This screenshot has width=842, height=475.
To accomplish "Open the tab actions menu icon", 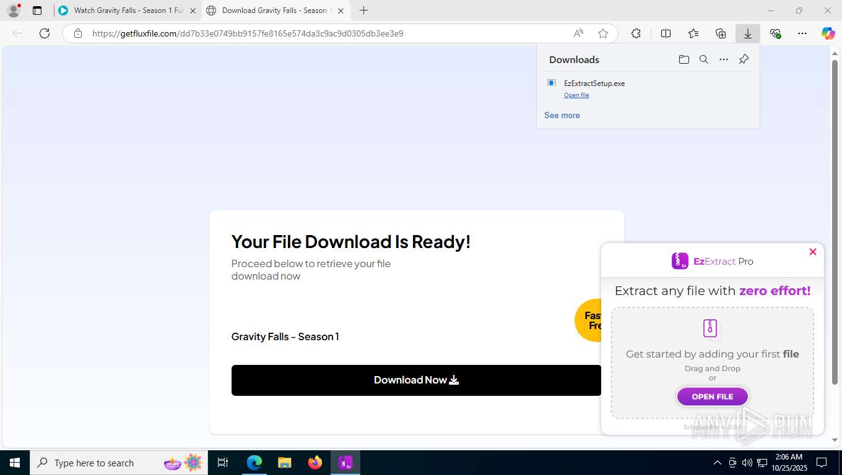I will tap(37, 11).
